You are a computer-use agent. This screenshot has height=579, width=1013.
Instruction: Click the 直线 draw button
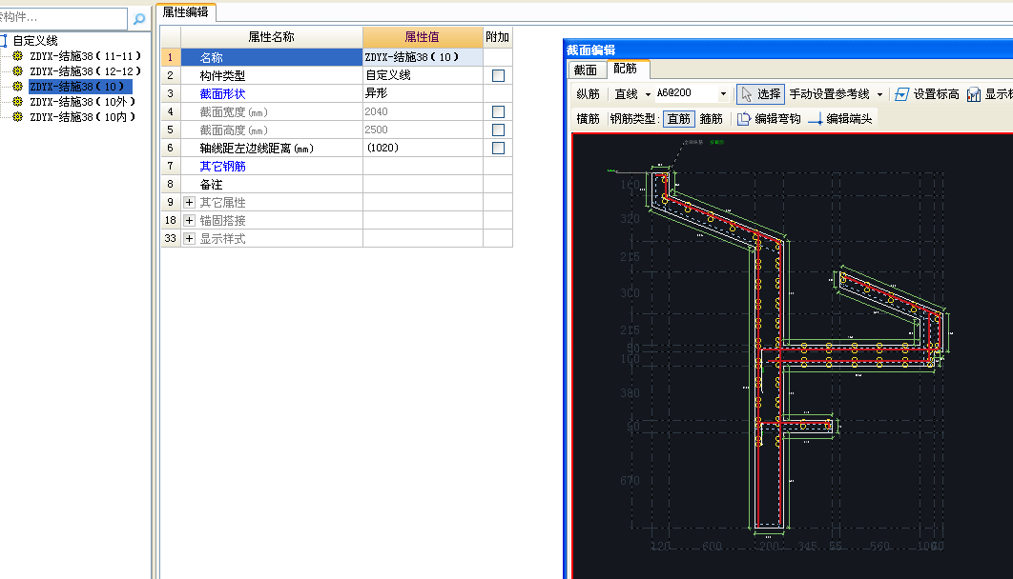pyautogui.click(x=626, y=94)
